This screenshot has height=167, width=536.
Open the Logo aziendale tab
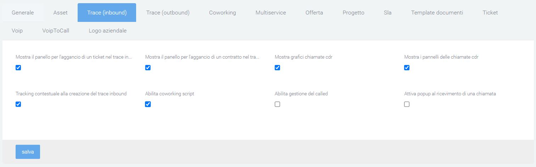pyautogui.click(x=107, y=31)
